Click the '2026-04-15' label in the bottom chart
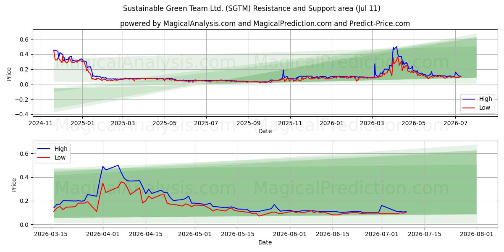This screenshot has width=504, height=252. click(146, 234)
